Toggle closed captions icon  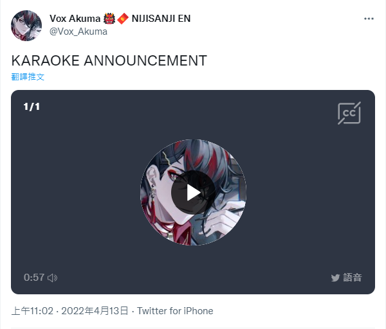coord(349,113)
